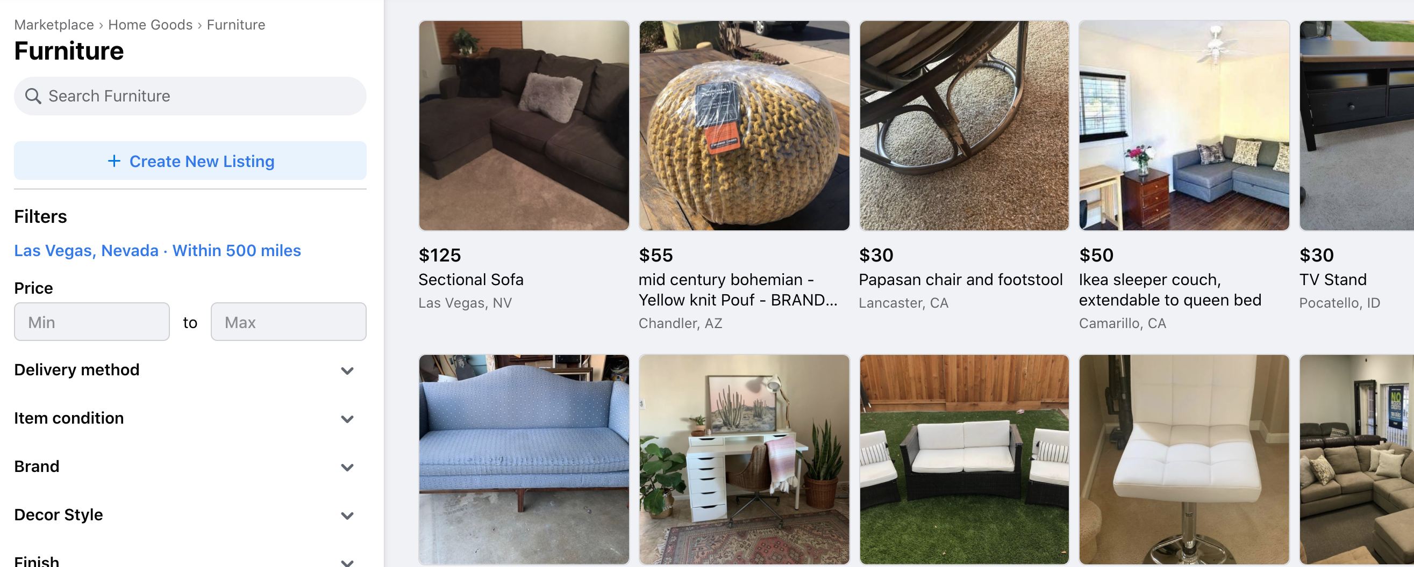Image resolution: width=1414 pixels, height=567 pixels.
Task: Expand the Delivery method filter
Action: click(x=190, y=370)
